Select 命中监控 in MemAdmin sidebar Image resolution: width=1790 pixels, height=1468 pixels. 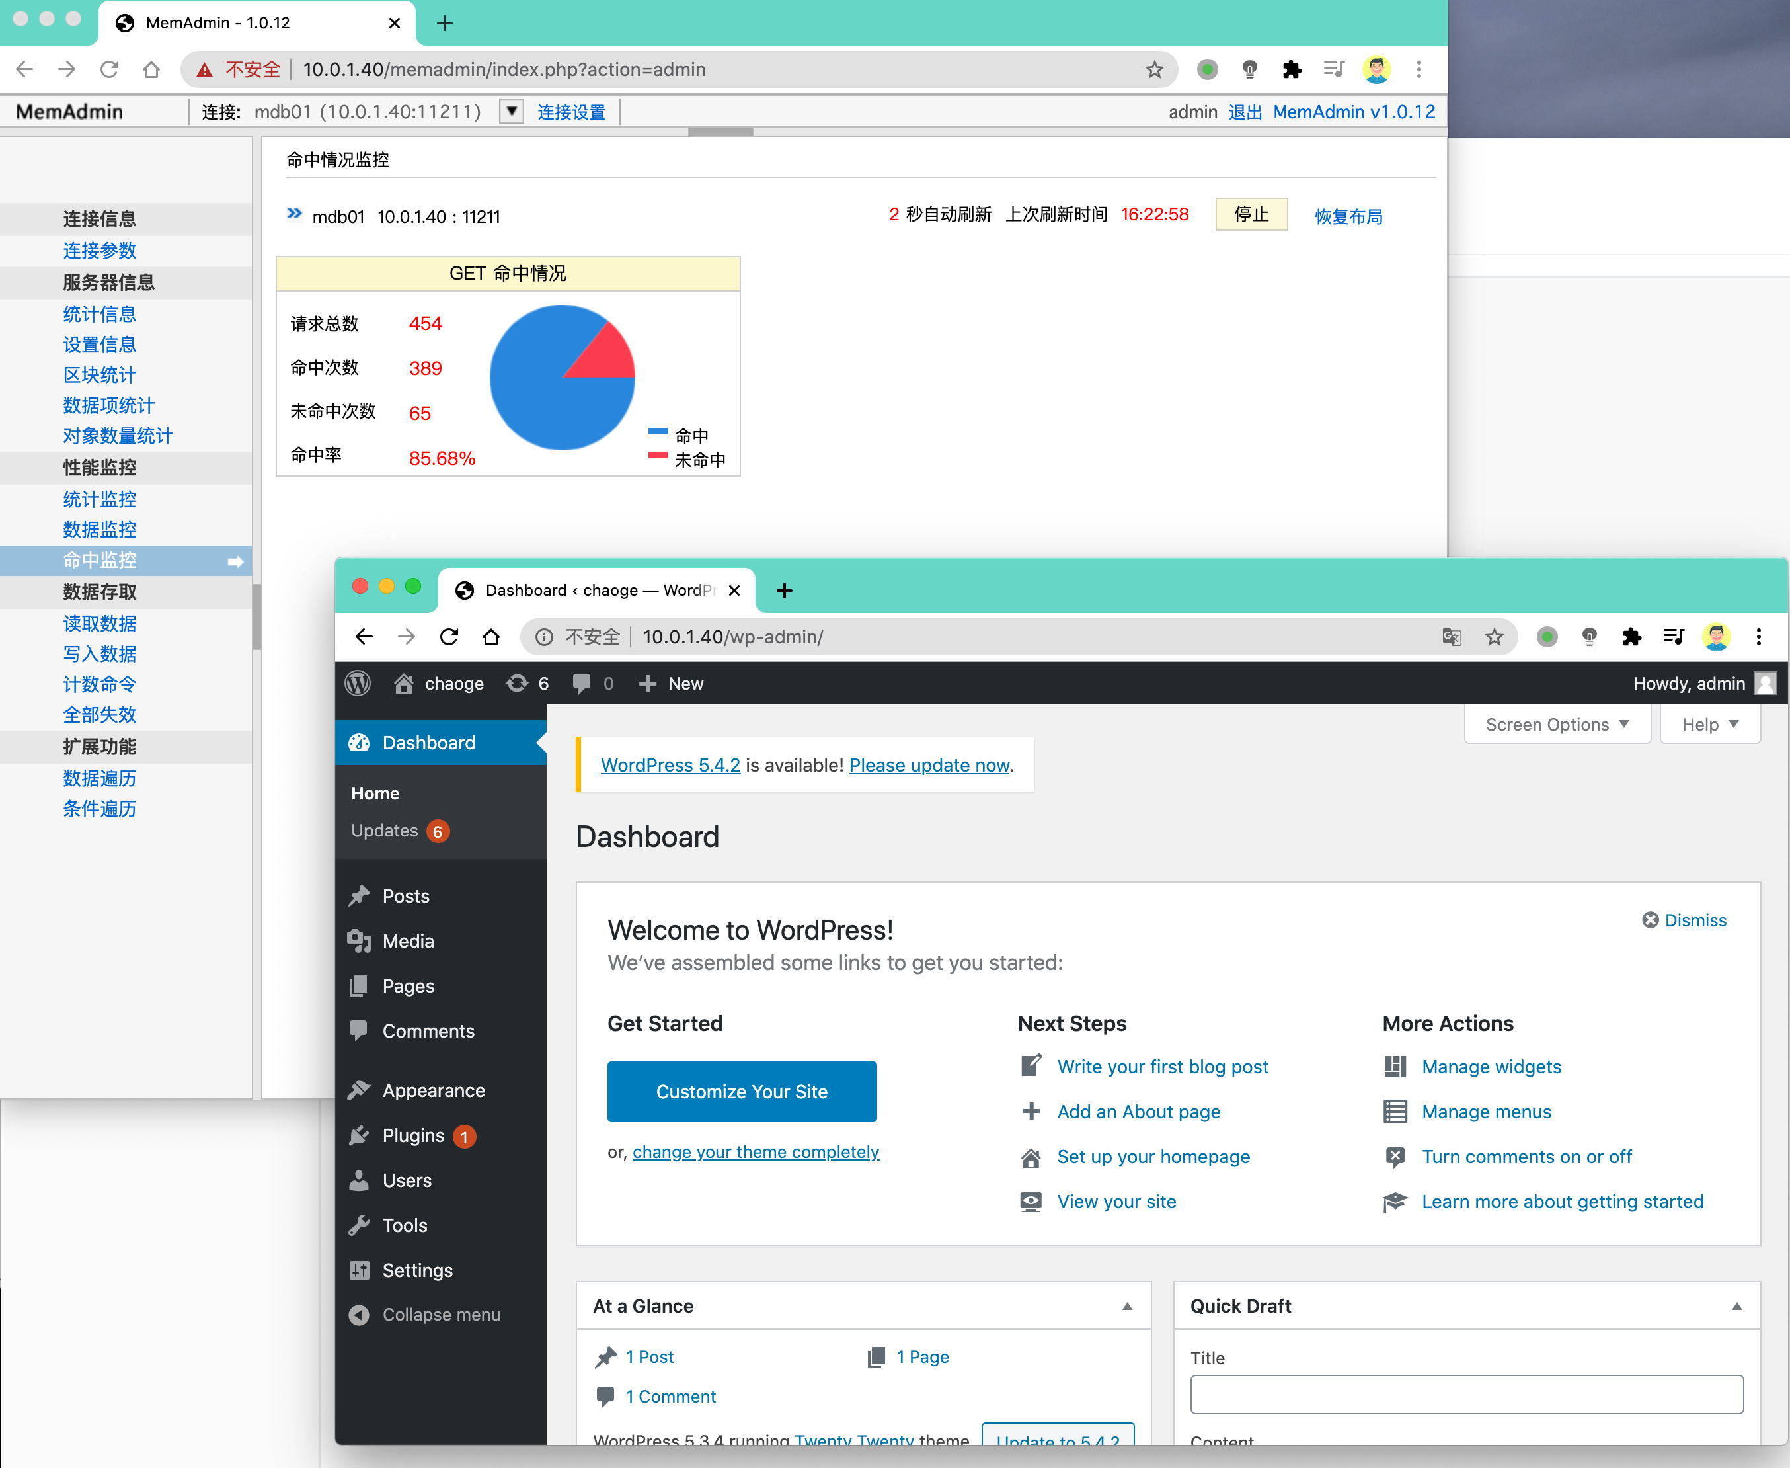126,561
